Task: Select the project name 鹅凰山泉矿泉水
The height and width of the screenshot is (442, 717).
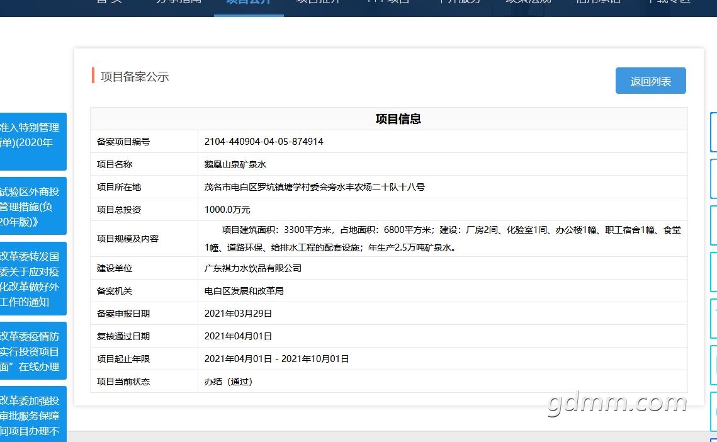Action: [235, 164]
